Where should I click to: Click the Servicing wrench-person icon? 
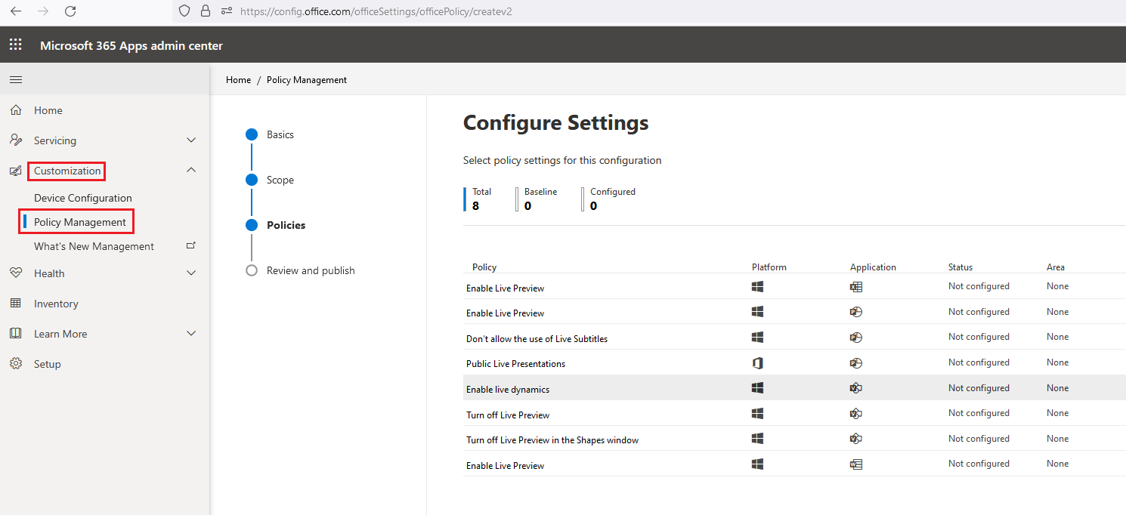[16, 140]
